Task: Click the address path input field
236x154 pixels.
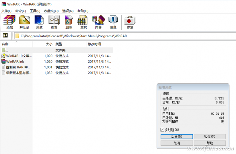Action: (125, 36)
